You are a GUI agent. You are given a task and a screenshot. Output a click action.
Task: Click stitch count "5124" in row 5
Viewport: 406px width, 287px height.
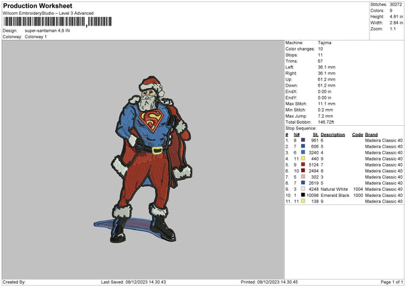click(x=313, y=164)
